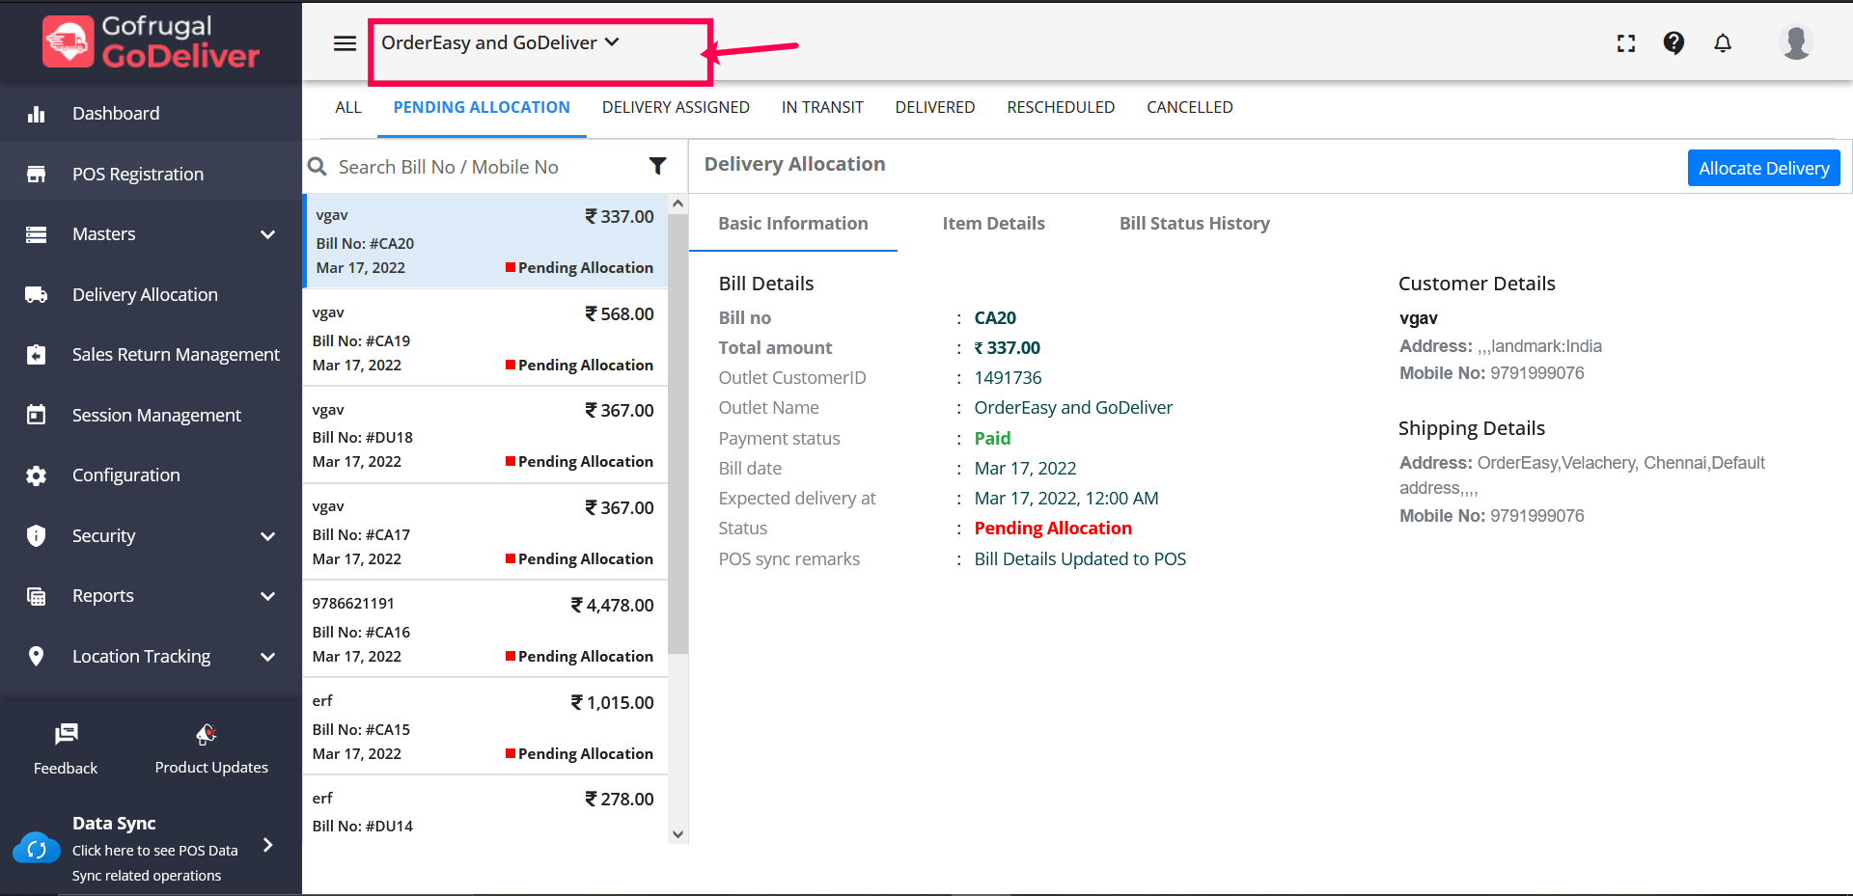Open Data Sync arrow for POS operations

click(268, 846)
